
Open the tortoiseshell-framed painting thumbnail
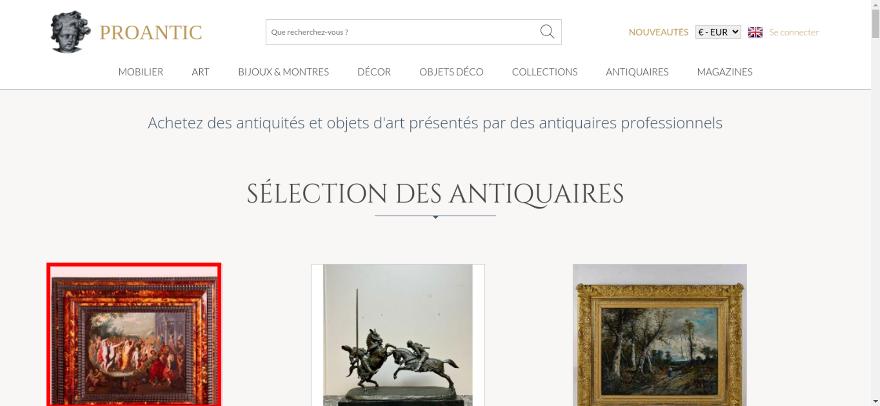tap(134, 335)
